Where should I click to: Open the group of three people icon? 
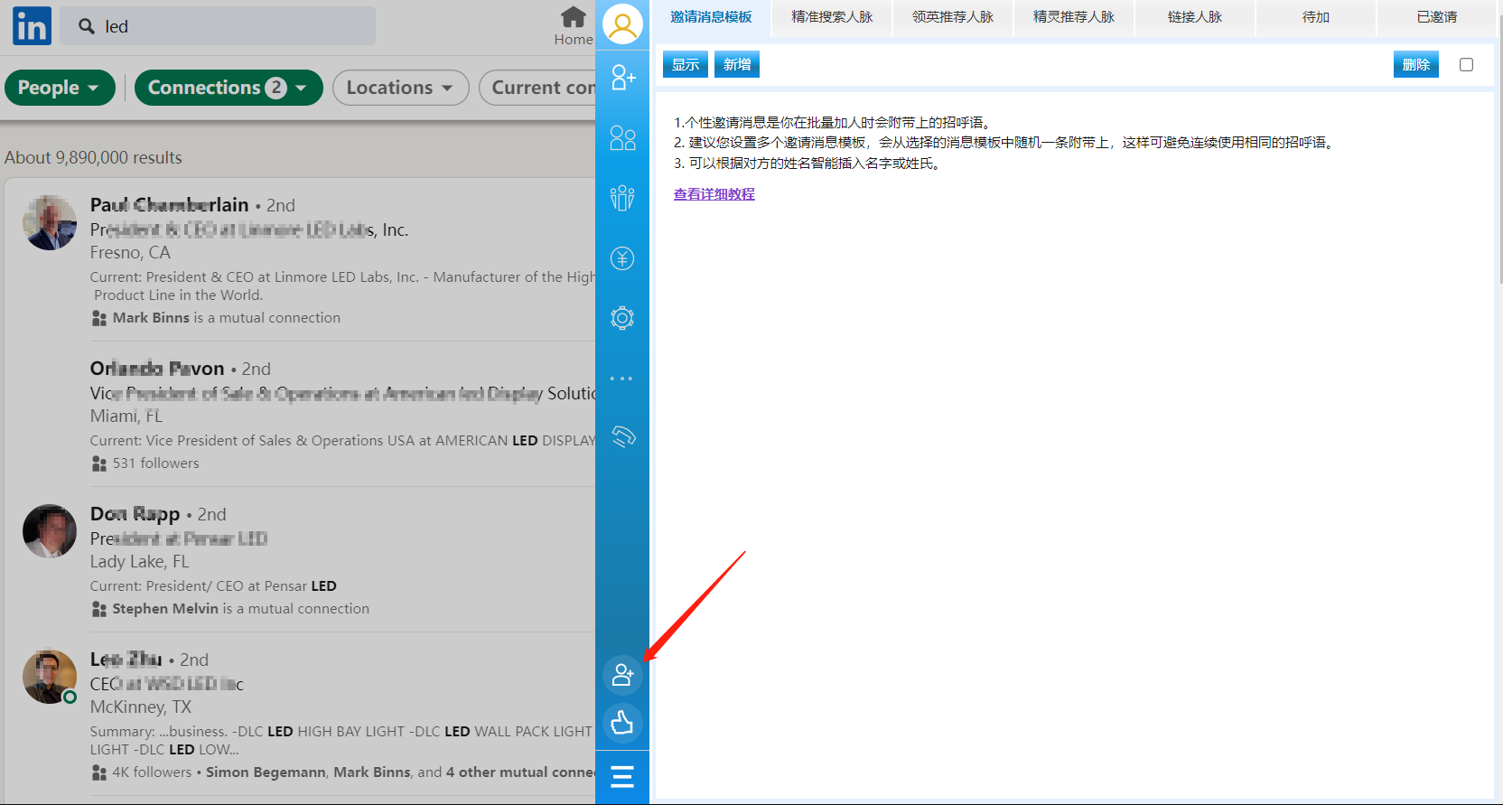click(x=622, y=198)
